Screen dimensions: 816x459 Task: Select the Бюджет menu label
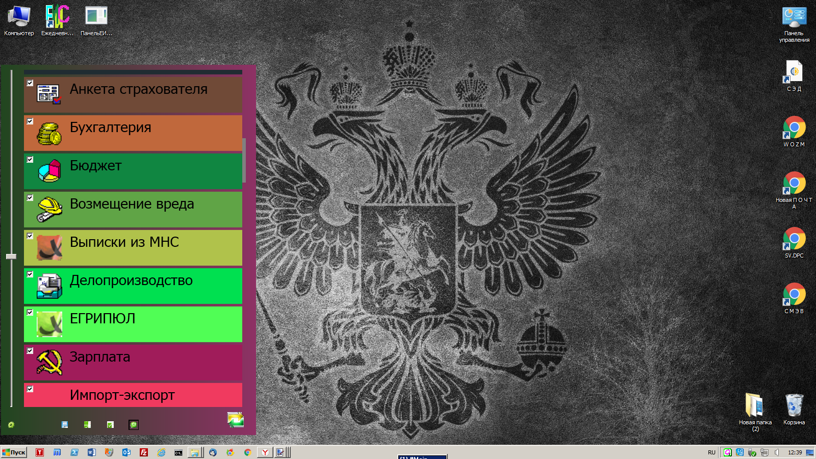pos(96,166)
